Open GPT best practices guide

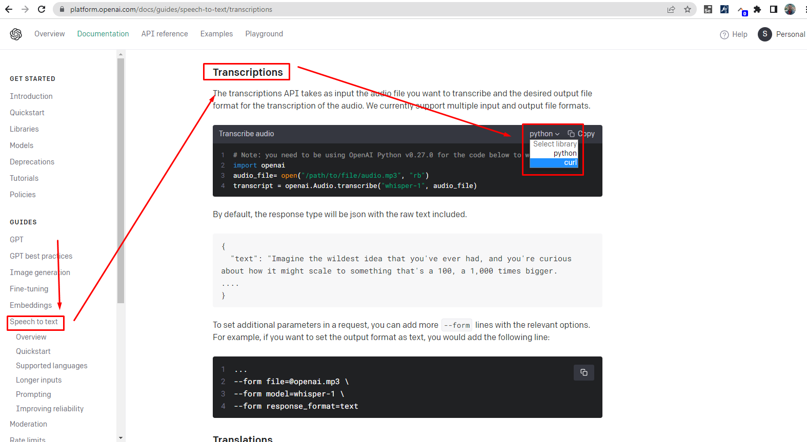(41, 256)
